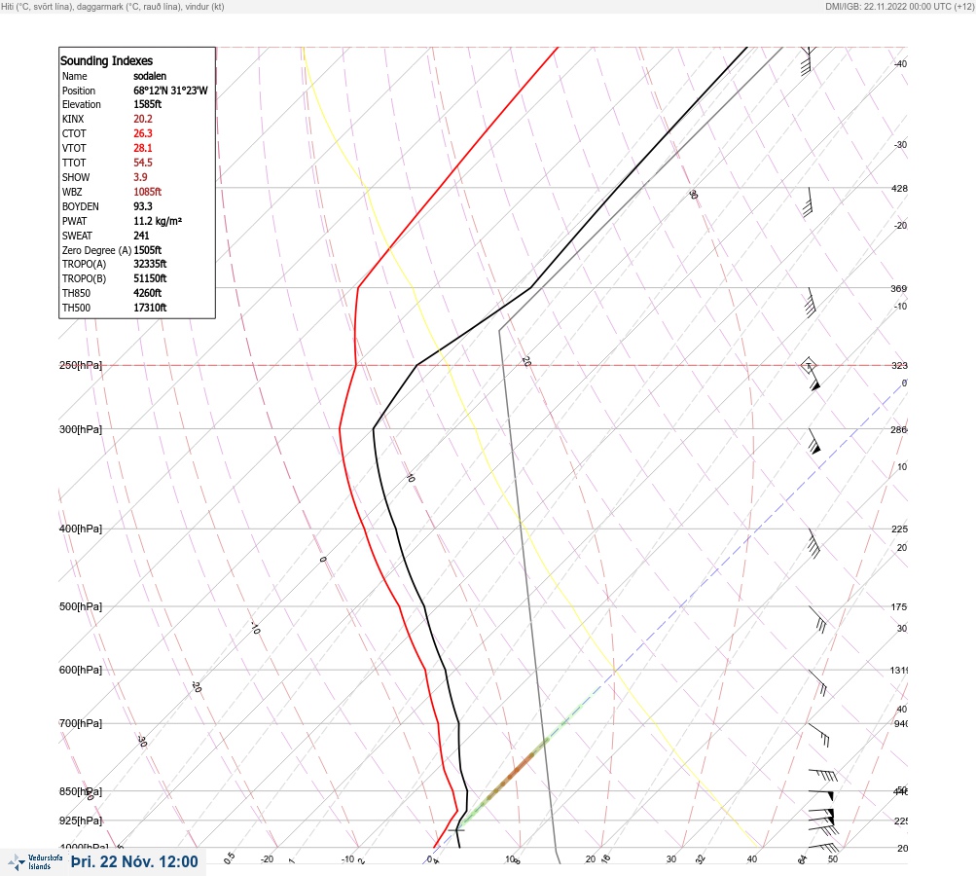
Task: Click the Elevation value 1585ft
Action: [148, 104]
